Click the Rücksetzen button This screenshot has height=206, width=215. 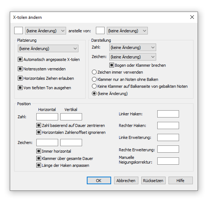pos(153,180)
